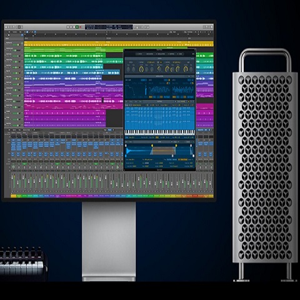Screen dimensions: 300x300
Task: Open List Editors icon at control bar right
Action: coord(204,27)
